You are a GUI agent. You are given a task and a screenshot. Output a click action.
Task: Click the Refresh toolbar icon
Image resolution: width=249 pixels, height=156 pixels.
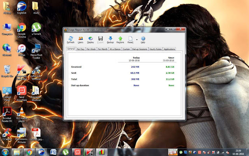[x=70, y=40]
